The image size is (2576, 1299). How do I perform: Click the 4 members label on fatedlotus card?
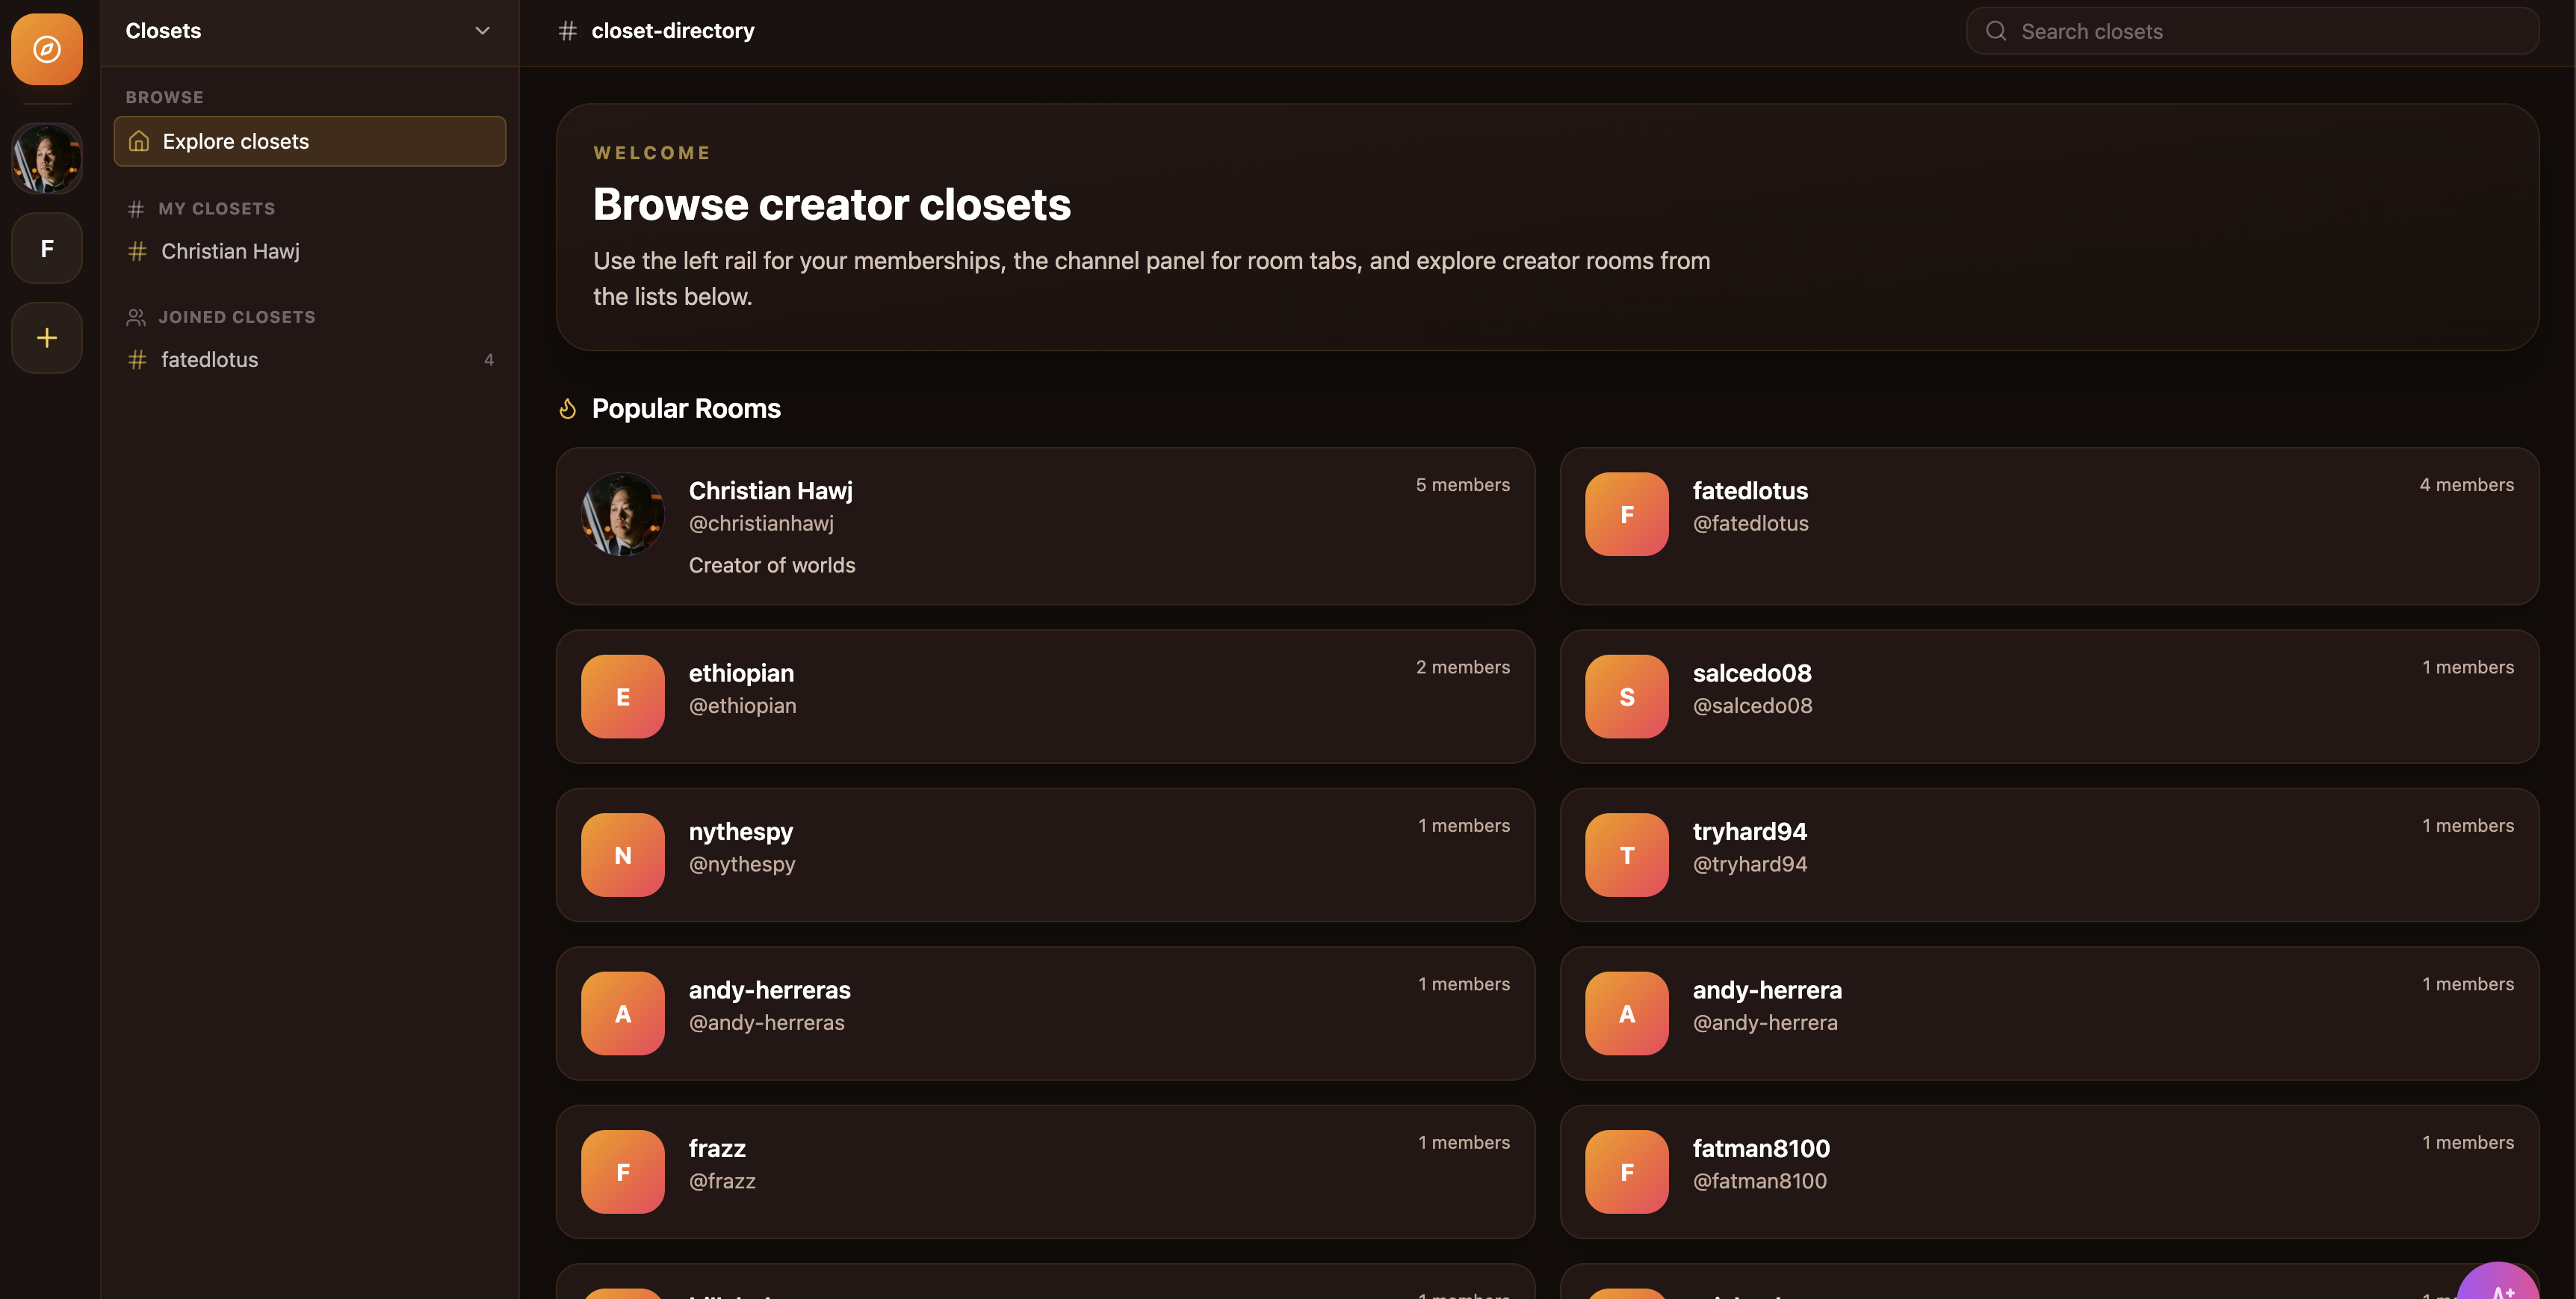pyautogui.click(x=2466, y=484)
